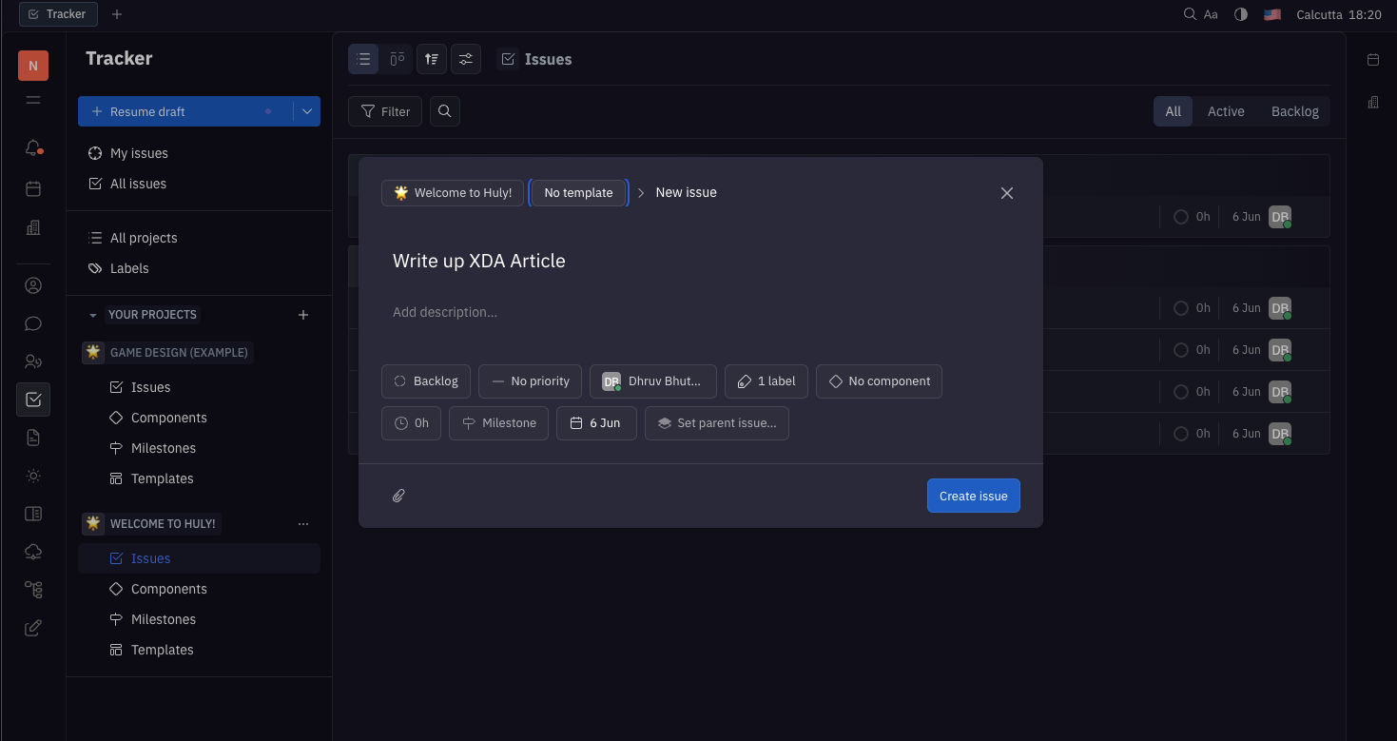This screenshot has height=741, width=1397.
Task: Select the All tab
Action: 1174,111
